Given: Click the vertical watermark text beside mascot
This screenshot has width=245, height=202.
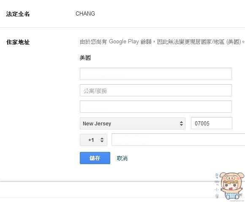Looking at the screenshot, I should pos(217,186).
